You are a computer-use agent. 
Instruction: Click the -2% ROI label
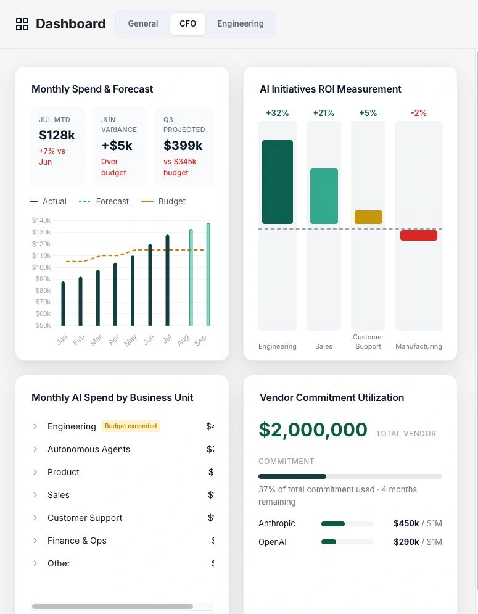[x=419, y=113]
